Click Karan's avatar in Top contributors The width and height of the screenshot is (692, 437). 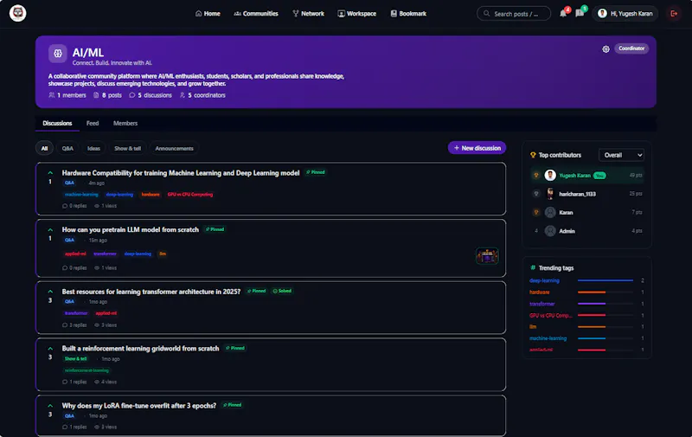click(550, 212)
